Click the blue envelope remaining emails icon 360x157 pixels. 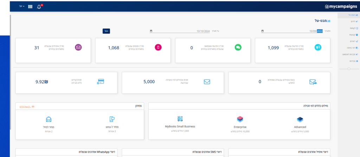click(x=207, y=82)
